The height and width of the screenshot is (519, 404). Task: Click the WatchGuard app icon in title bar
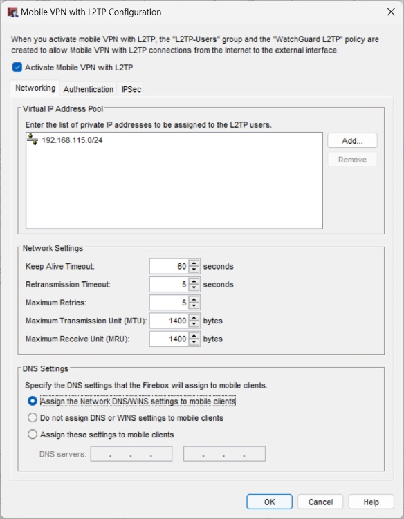coord(12,12)
